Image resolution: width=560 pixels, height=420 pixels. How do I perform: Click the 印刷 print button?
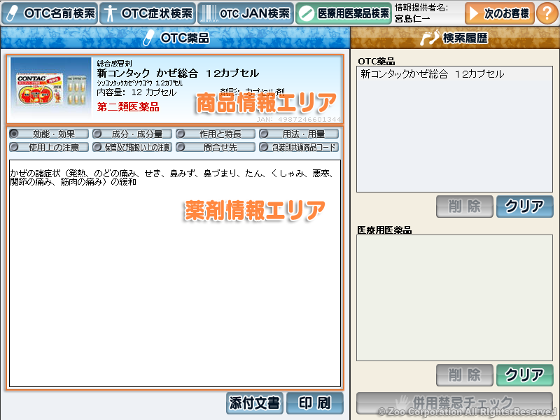pos(314,403)
